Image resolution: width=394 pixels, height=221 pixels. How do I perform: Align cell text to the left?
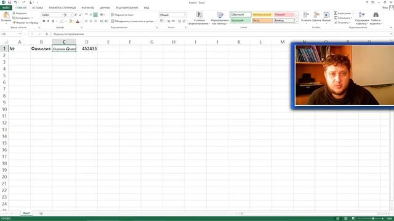point(86,21)
